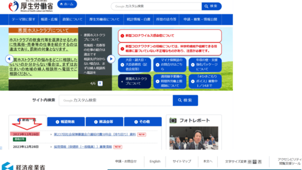Open the フォトレポート photo thumbnail
This screenshot has width=302, height=170.
pos(194,138)
